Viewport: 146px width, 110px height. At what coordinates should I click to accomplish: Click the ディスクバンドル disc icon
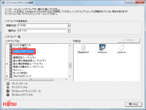pyautogui.click(x=8, y=87)
